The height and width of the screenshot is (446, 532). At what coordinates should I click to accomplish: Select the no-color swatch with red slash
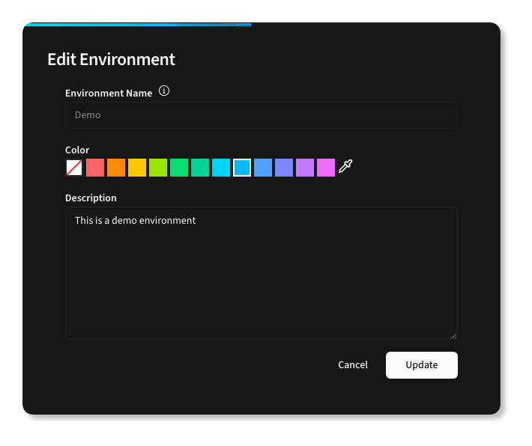coord(74,168)
